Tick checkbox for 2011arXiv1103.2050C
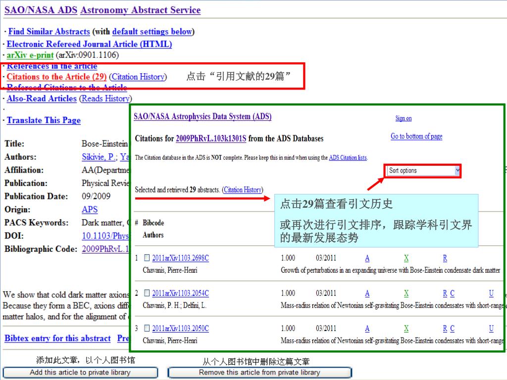Image resolution: width=507 pixels, height=380 pixels. 147,328
